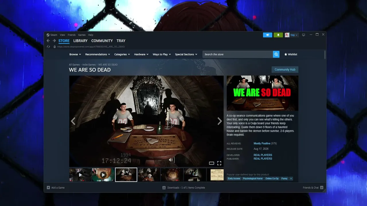367x206 pixels.
Task: Select the Early Access tag
Action: point(234,179)
